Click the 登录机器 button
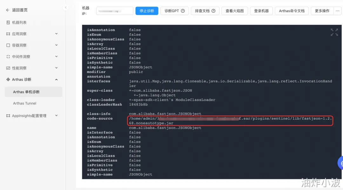The image size is (343, 190). (261, 11)
